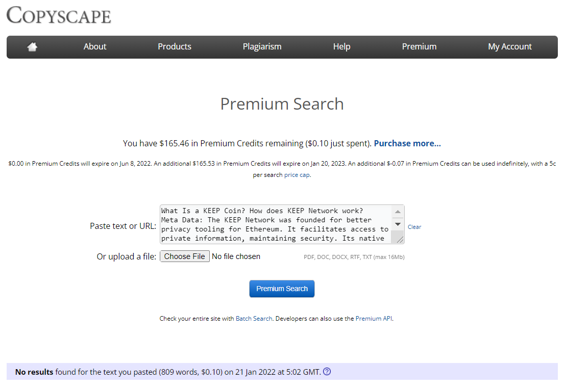Click the credits remaining balance text

point(247,144)
